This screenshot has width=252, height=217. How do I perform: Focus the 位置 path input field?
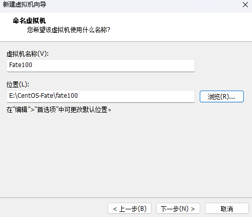point(101,96)
